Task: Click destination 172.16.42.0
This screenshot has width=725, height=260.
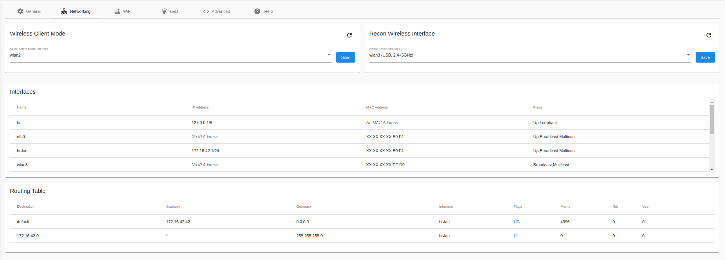Action: tap(28, 236)
